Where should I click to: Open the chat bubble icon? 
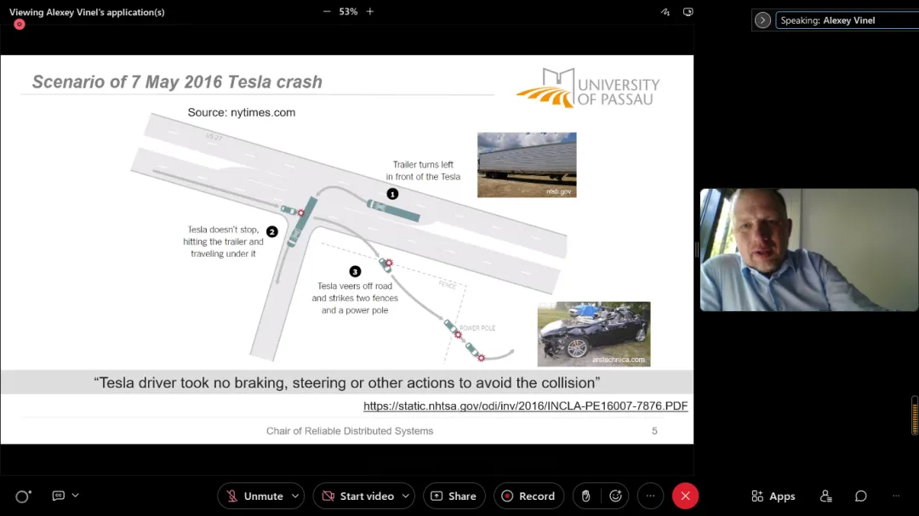coord(860,496)
